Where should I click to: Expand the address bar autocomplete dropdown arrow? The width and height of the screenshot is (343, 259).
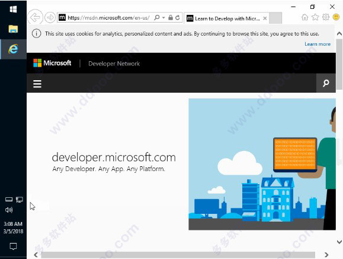(164, 18)
